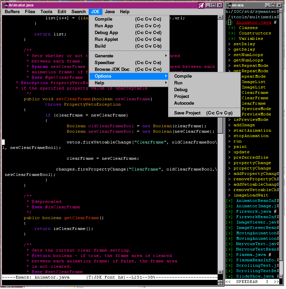Choose Autocode in the Options submenu
Screen dimensions: 286x289
click(x=184, y=103)
